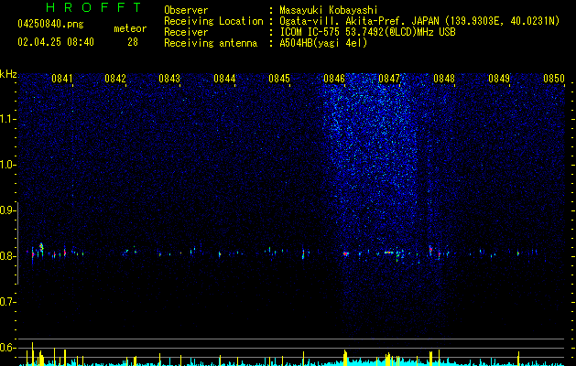This screenshot has width=576, height=366.
Task: Click the 0847 time marker
Action: [388, 79]
